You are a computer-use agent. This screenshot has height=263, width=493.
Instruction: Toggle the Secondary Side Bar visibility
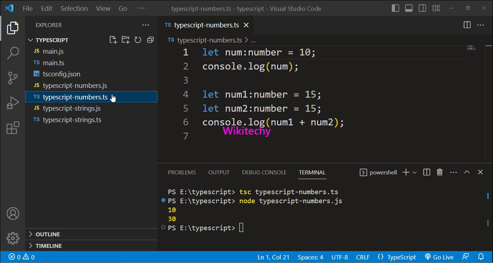[x=422, y=8]
